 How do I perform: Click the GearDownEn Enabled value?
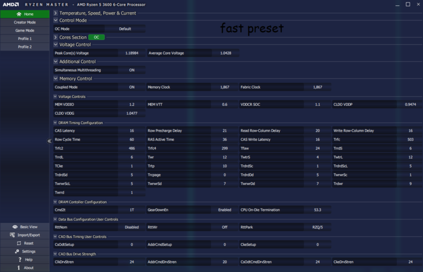(224, 210)
